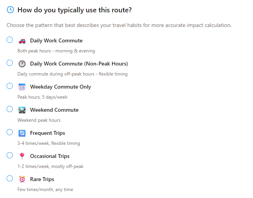Click the "Both peak hours - morning & evening" description
253x198 pixels.
point(56,51)
